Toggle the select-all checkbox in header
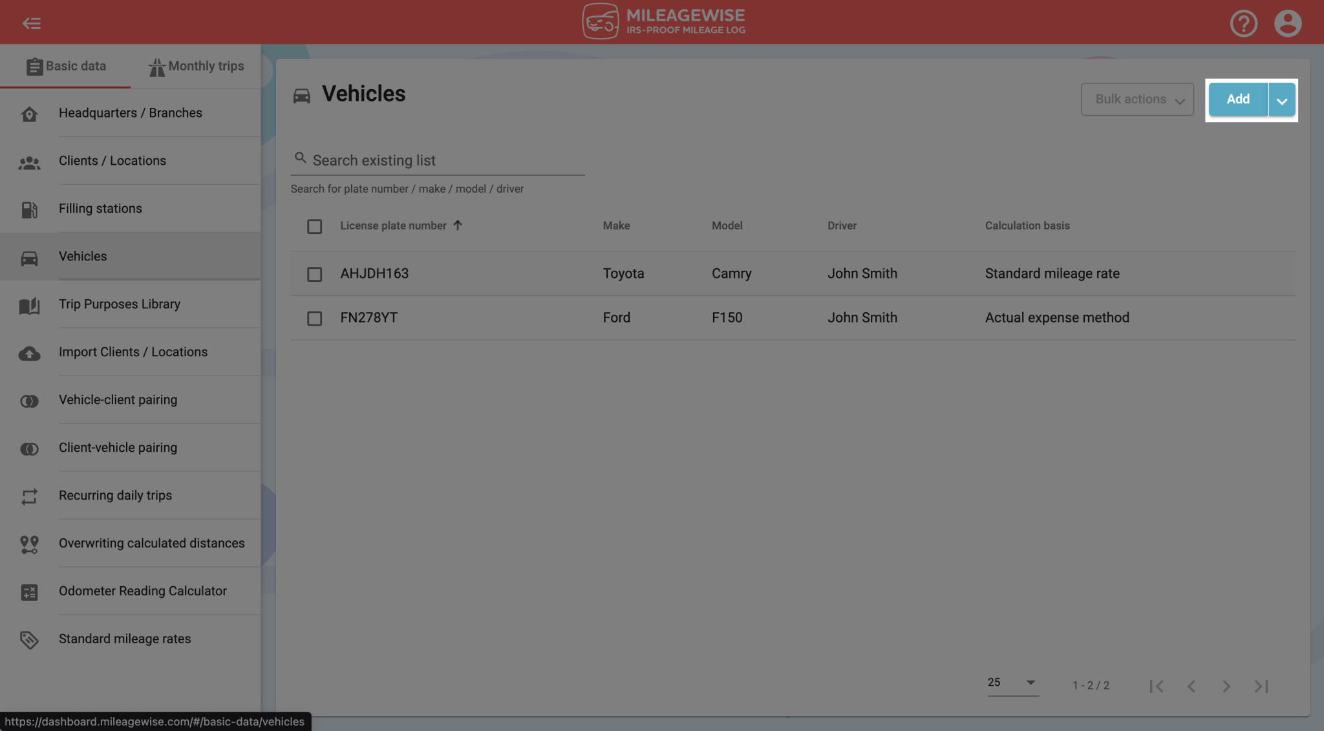Screen dimensions: 1324x731 pos(315,226)
